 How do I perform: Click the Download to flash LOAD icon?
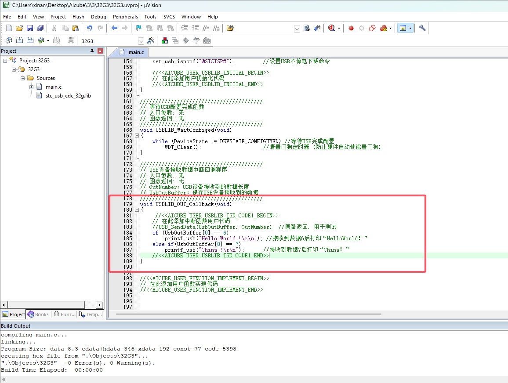click(x=71, y=40)
